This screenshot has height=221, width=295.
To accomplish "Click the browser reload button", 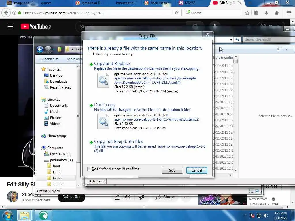I will point(177,13).
